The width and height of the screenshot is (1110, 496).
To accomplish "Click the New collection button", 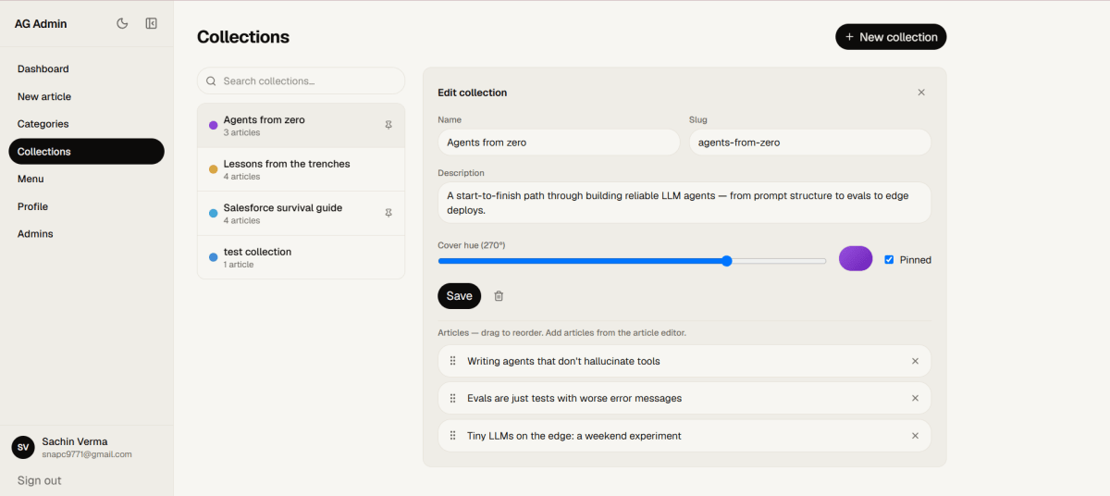I will pos(891,37).
